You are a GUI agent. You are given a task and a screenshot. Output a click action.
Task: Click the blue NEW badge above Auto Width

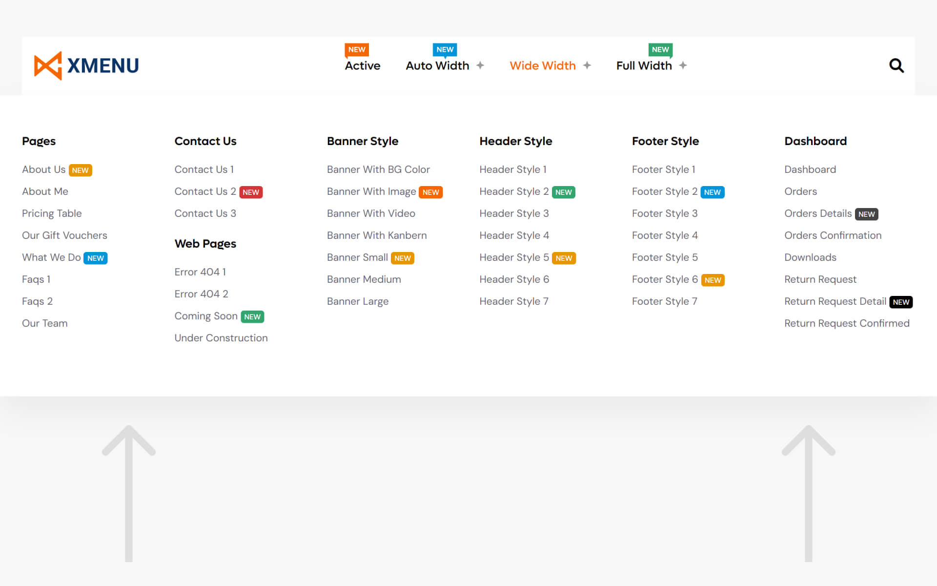[445, 49]
